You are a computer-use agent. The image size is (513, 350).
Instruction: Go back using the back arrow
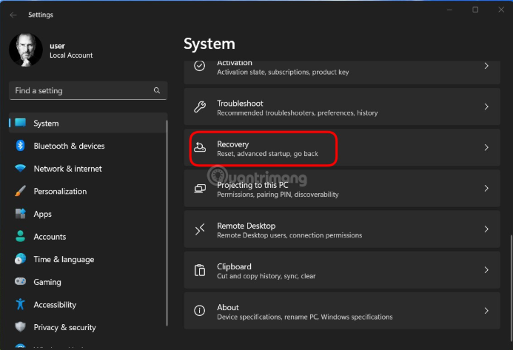(x=13, y=15)
